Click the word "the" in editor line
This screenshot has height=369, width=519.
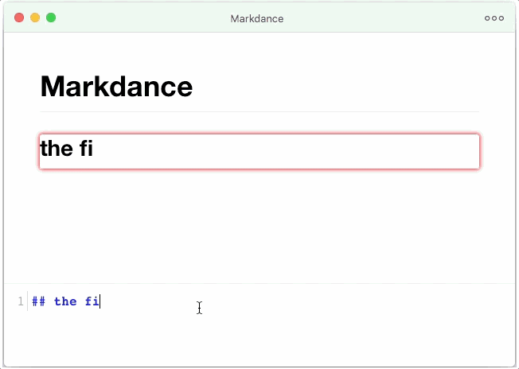tap(65, 301)
